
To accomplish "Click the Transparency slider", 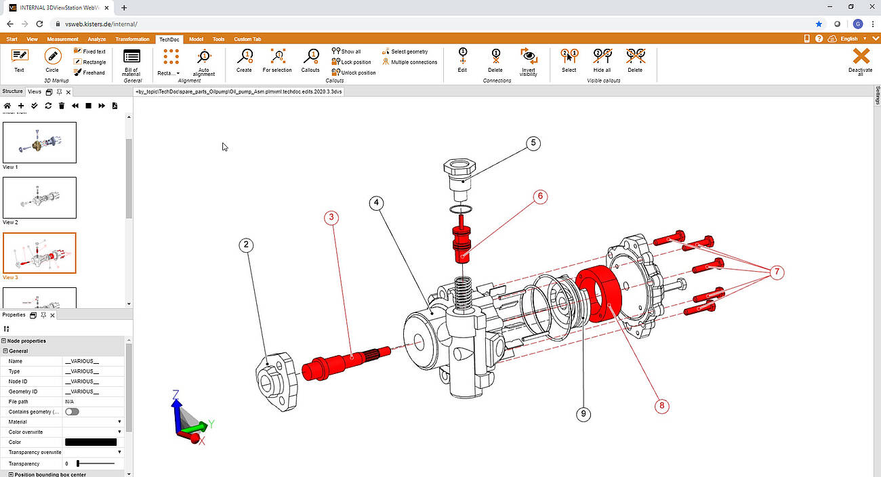I will click(96, 463).
